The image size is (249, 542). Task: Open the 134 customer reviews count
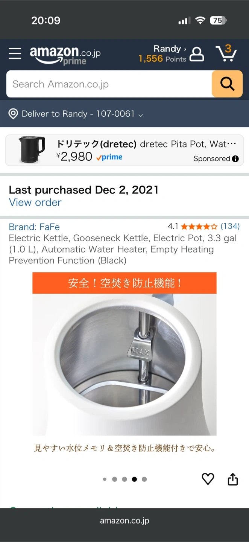click(230, 226)
